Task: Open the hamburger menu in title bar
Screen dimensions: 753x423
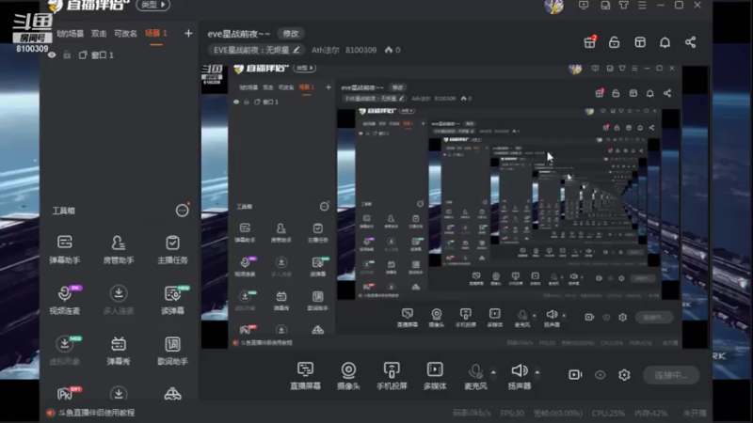Action: 642,6
